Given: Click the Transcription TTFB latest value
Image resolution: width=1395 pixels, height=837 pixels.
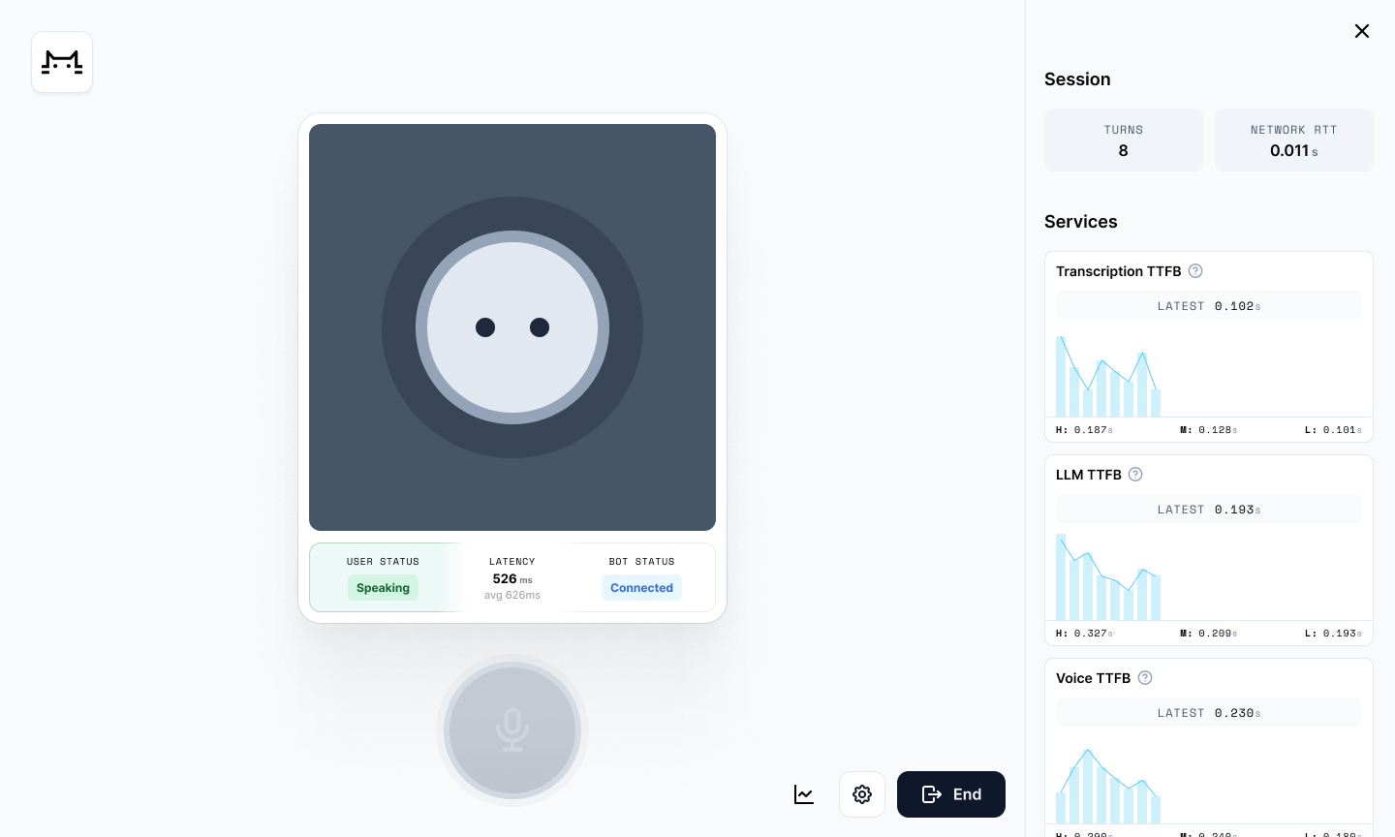Looking at the screenshot, I should click(1209, 305).
